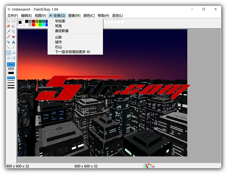Pick the light silver color swatch

[x=30, y=25]
